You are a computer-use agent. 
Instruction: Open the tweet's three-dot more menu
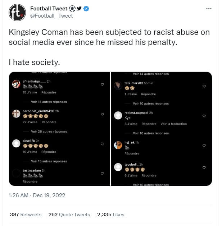209,8
